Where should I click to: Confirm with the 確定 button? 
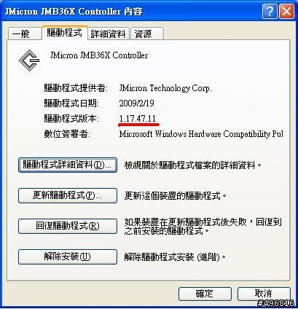(x=205, y=294)
